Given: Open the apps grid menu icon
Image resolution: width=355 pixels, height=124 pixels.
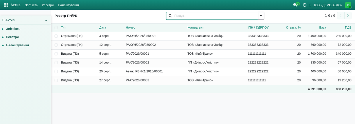Looking at the screenshot, I should [x=6, y=5].
